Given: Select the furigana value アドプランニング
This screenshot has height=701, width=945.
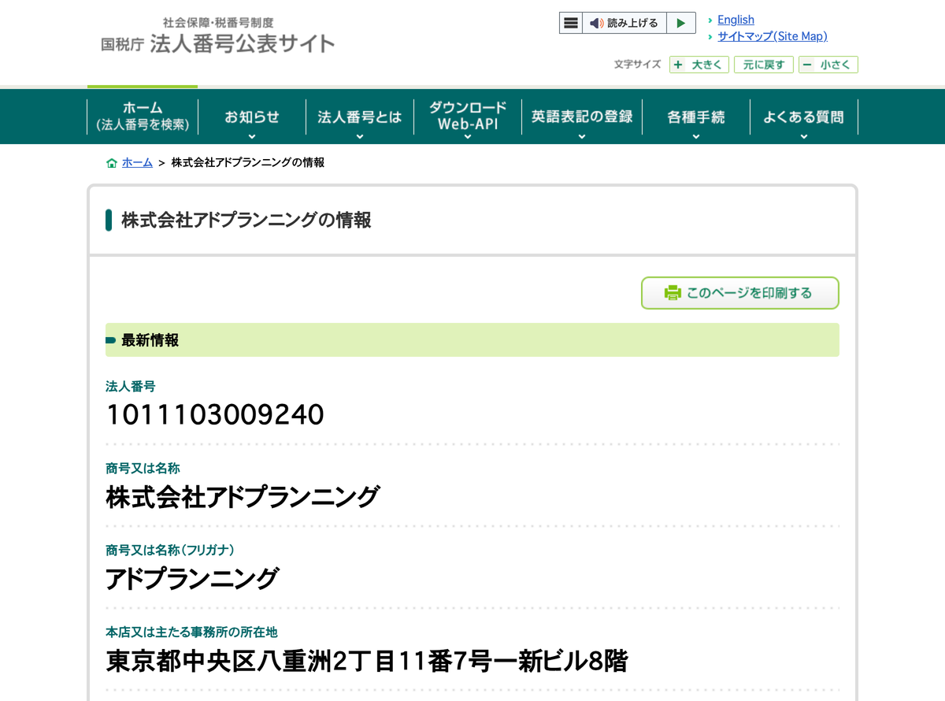Looking at the screenshot, I should pos(192,579).
